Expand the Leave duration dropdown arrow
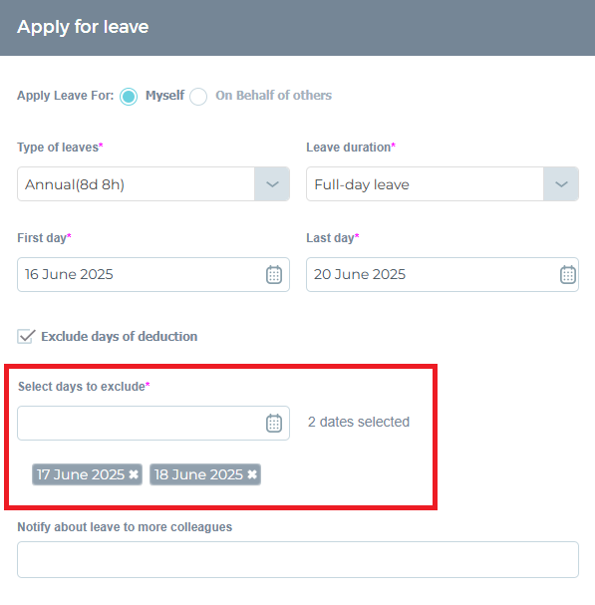The height and width of the screenshot is (605, 595). [x=561, y=184]
